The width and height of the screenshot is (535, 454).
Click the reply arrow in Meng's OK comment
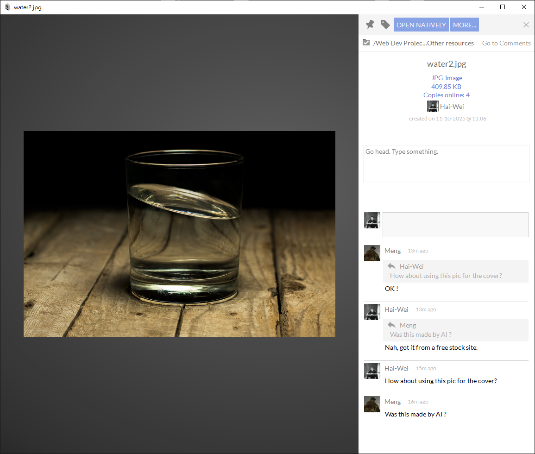391,266
